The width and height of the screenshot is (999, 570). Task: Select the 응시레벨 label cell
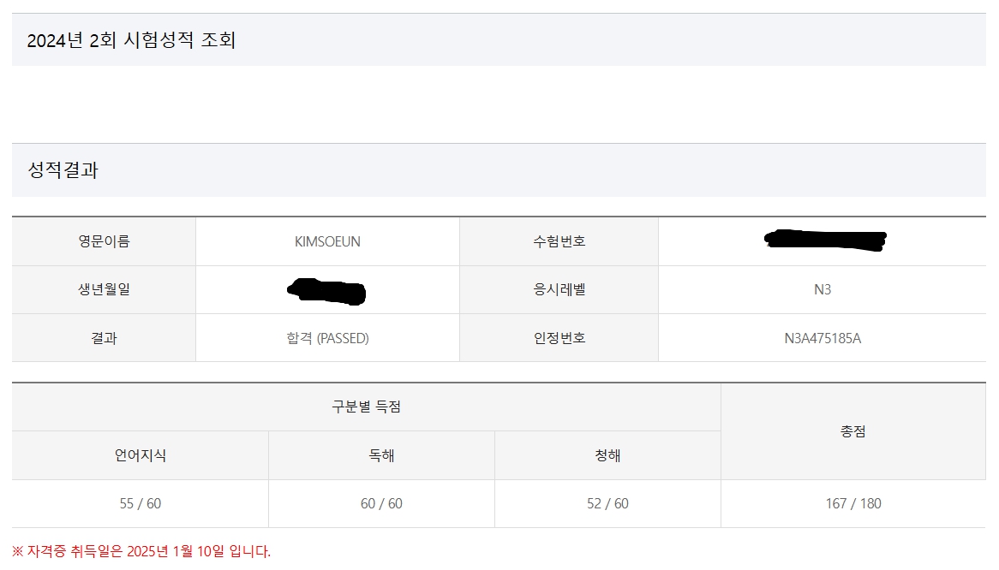tap(559, 289)
